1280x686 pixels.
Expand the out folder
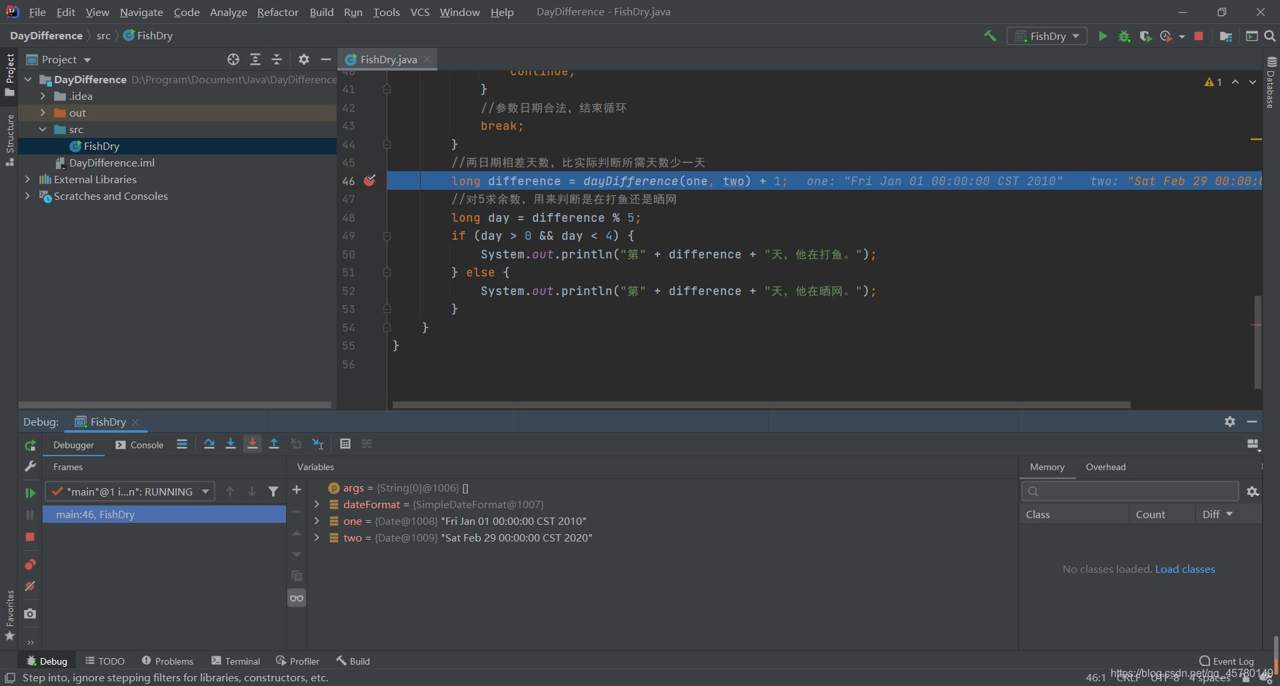43,113
